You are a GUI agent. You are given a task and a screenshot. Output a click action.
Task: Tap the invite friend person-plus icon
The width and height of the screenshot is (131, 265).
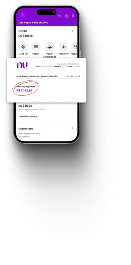pyautogui.click(x=73, y=16)
